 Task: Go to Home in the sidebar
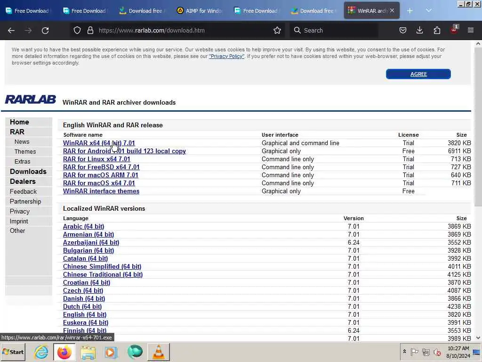click(19, 122)
